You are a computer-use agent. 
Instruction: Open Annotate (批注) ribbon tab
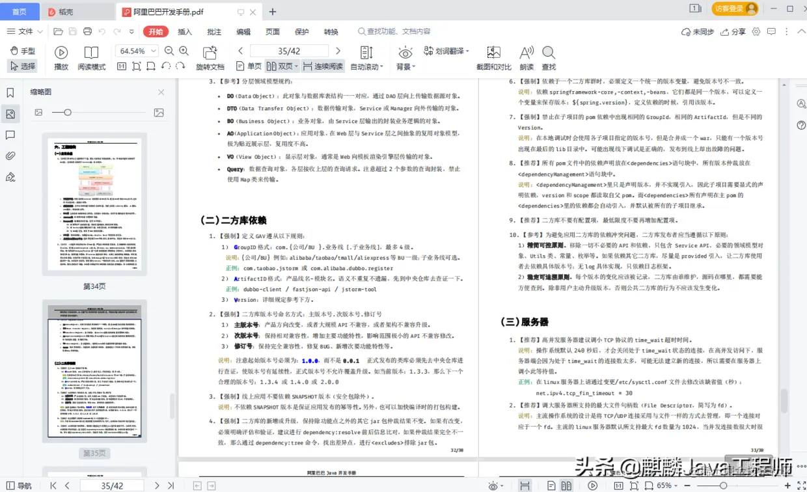(214, 31)
